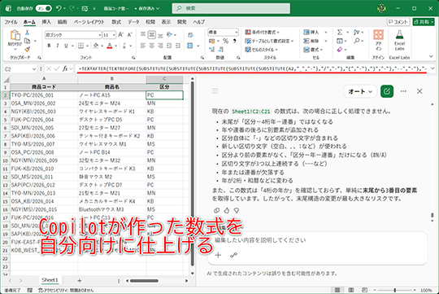Collapse the ribbon with the chevron

click(431, 56)
